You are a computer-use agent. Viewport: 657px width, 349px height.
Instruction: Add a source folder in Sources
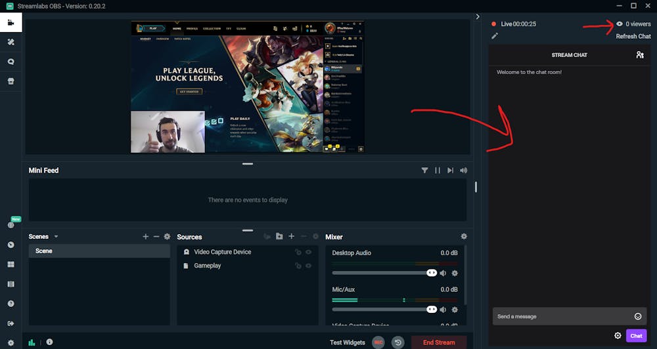pyautogui.click(x=279, y=236)
